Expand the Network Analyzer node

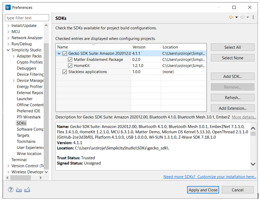[x=8, y=38]
